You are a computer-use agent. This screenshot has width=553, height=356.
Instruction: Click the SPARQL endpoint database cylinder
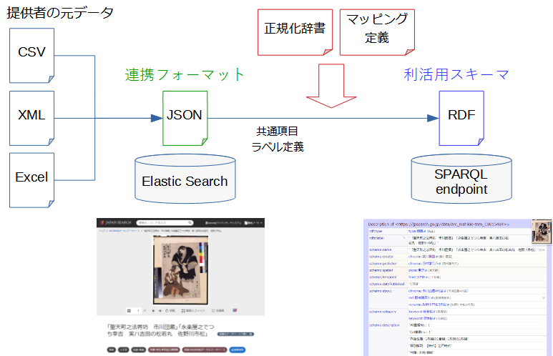461,179
